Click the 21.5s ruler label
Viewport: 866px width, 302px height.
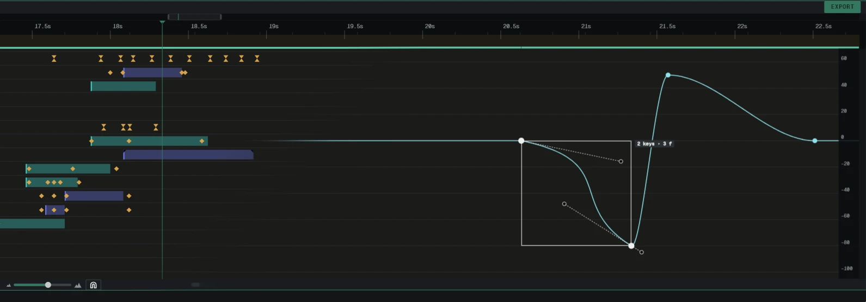click(x=667, y=26)
